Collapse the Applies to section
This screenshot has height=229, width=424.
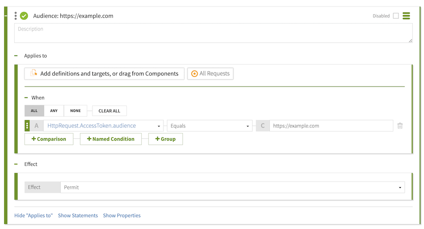pyautogui.click(x=16, y=56)
